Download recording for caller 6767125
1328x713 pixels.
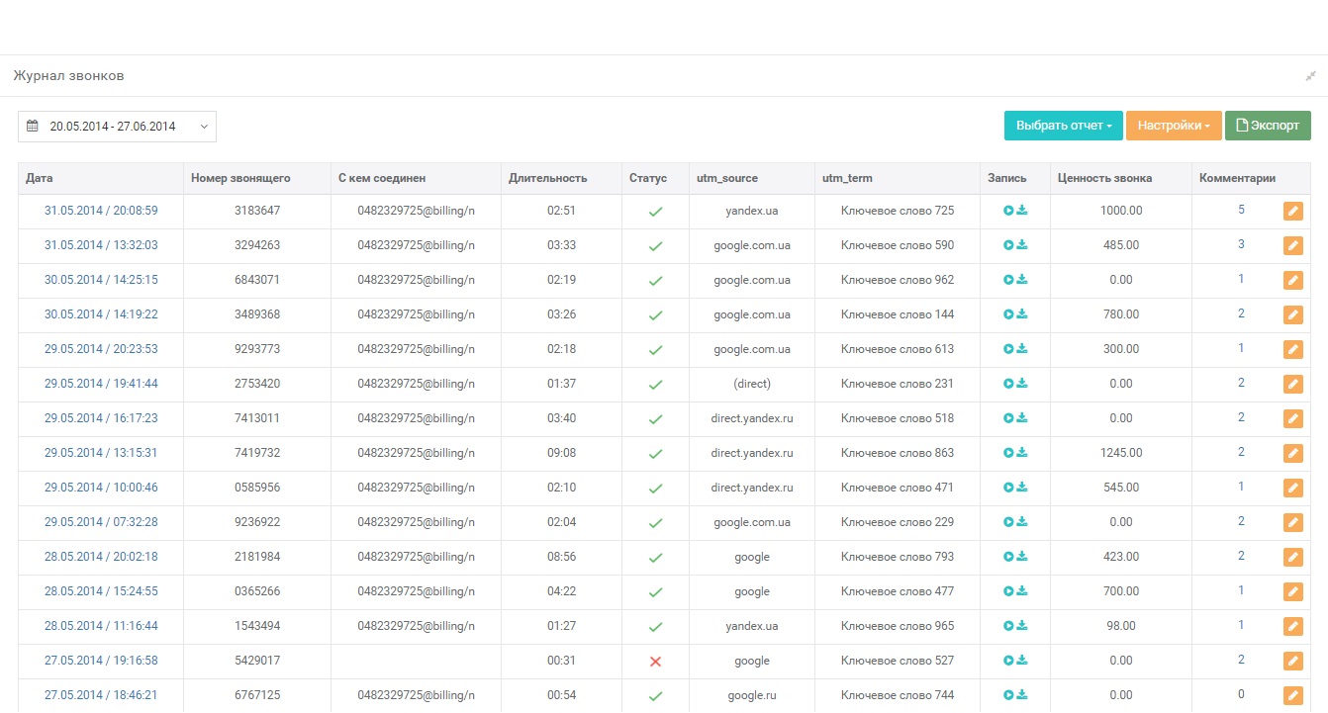1022,695
